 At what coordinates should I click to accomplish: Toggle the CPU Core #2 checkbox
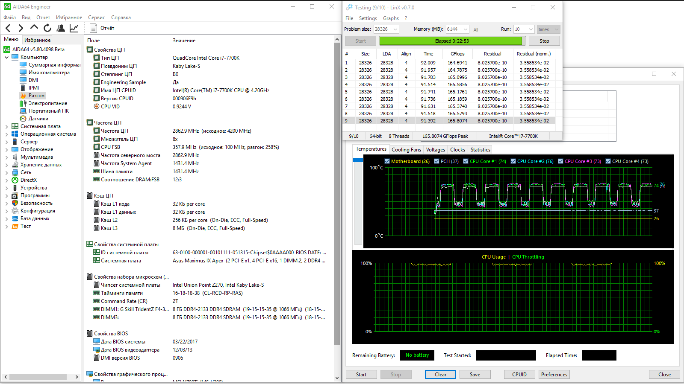513,161
